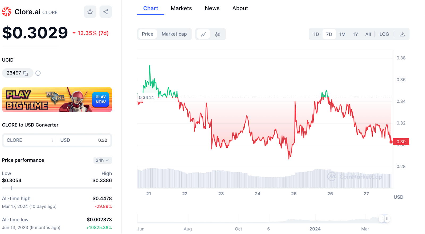Screen dimensions: 425x234
Task: Toggle chart to Price view
Action: [x=147, y=34]
